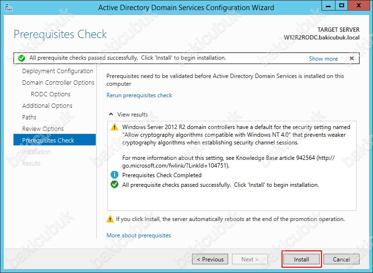Click Install to begin promotion
Screen dimensions: 373x273
[x=301, y=259]
